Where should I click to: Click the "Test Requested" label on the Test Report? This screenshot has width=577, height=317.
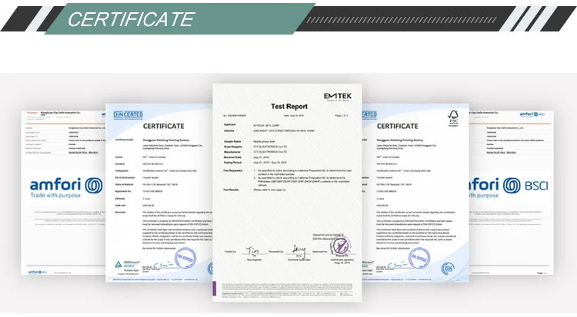(233, 171)
